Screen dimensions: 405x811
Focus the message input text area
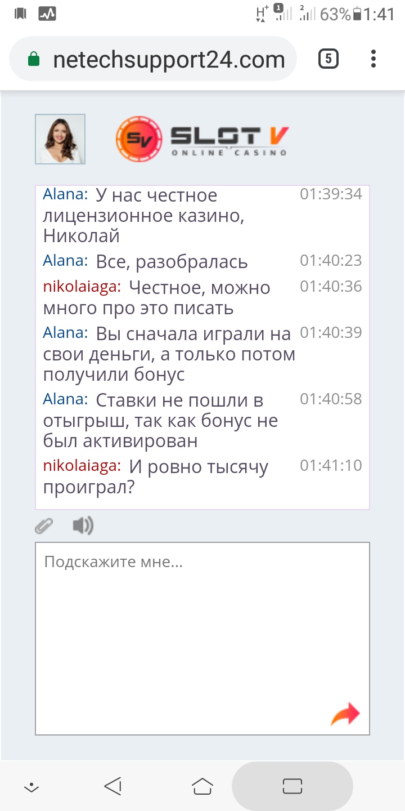202,631
